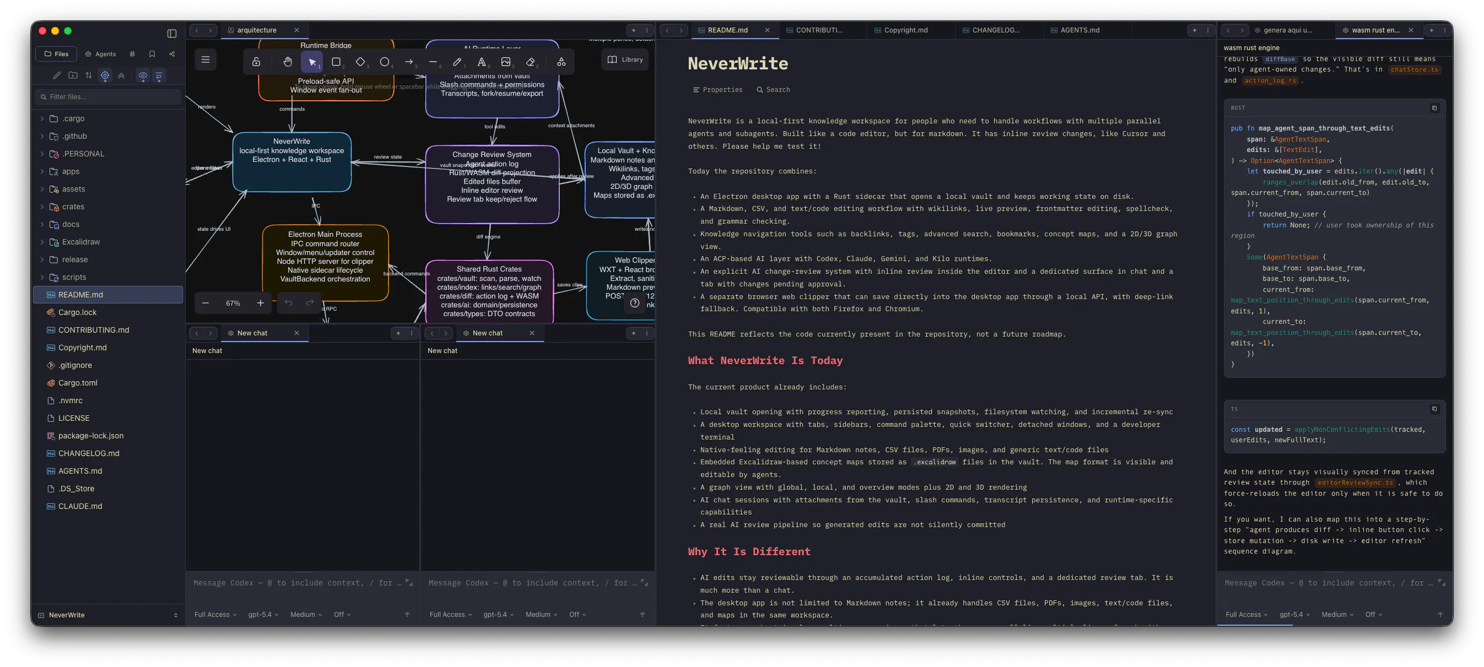This screenshot has width=1484, height=667.
Task: Open the canvas help question mark
Action: pyautogui.click(x=635, y=303)
